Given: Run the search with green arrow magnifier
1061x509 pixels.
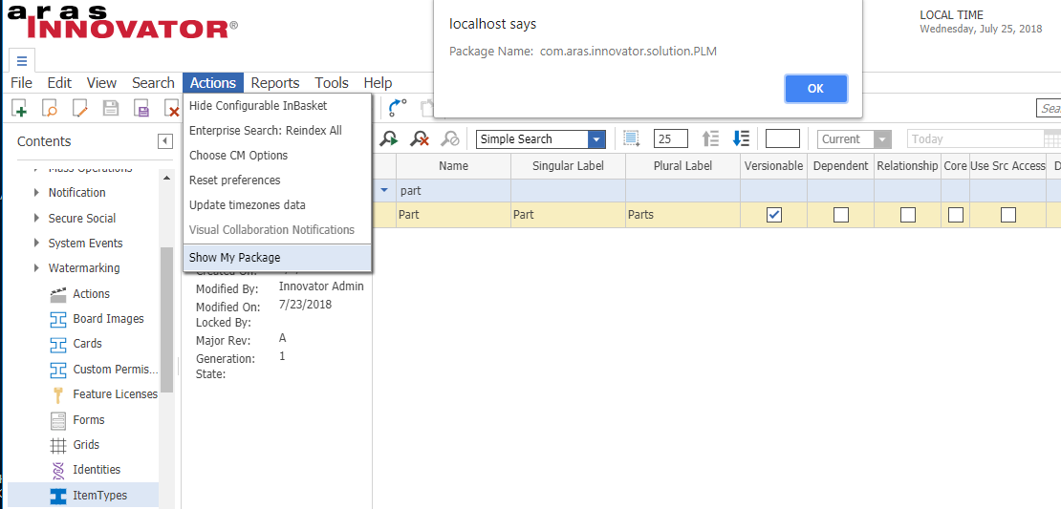Looking at the screenshot, I should pos(389,139).
